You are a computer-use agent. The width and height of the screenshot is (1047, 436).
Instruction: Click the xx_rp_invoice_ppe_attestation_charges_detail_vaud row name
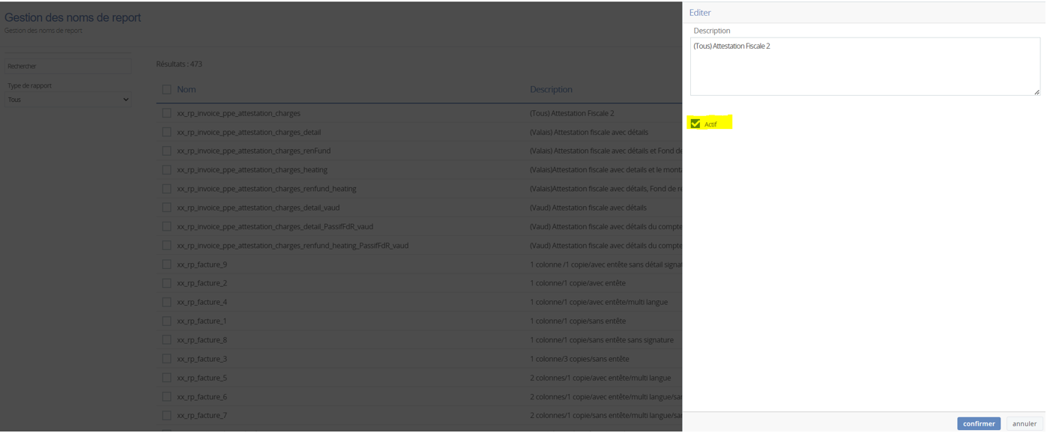(258, 208)
